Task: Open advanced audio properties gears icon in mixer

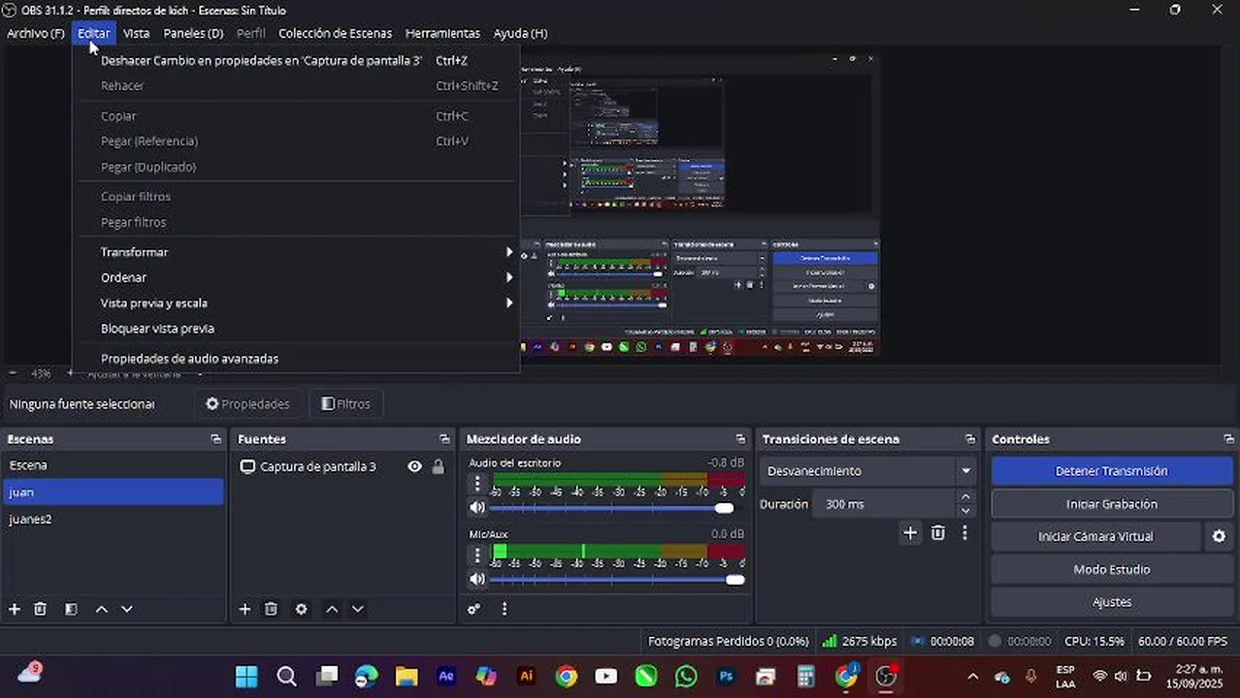Action: click(x=473, y=609)
